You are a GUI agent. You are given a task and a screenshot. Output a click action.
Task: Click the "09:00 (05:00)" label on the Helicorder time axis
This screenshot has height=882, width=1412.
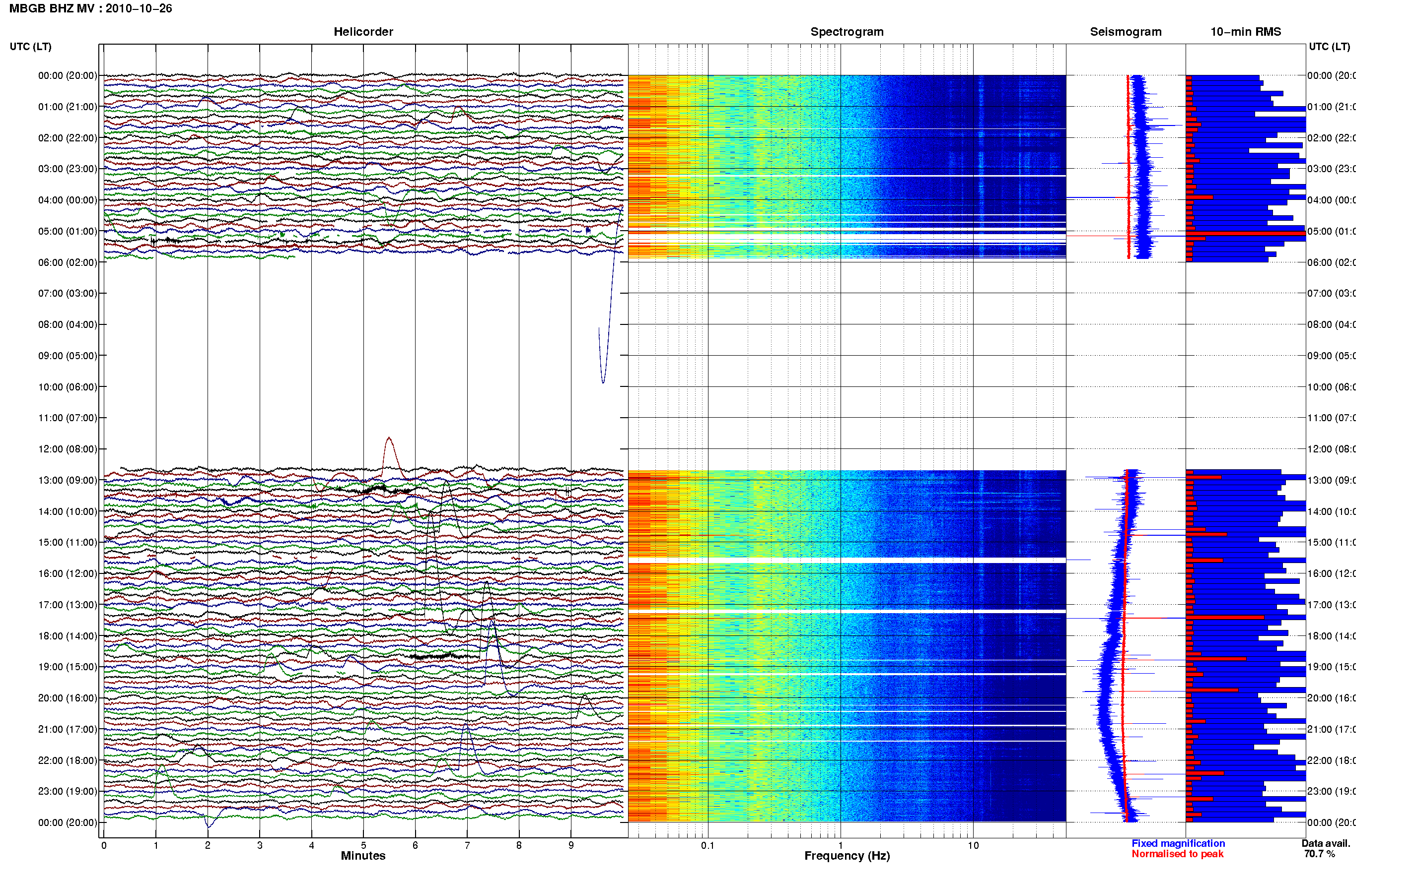(68, 356)
